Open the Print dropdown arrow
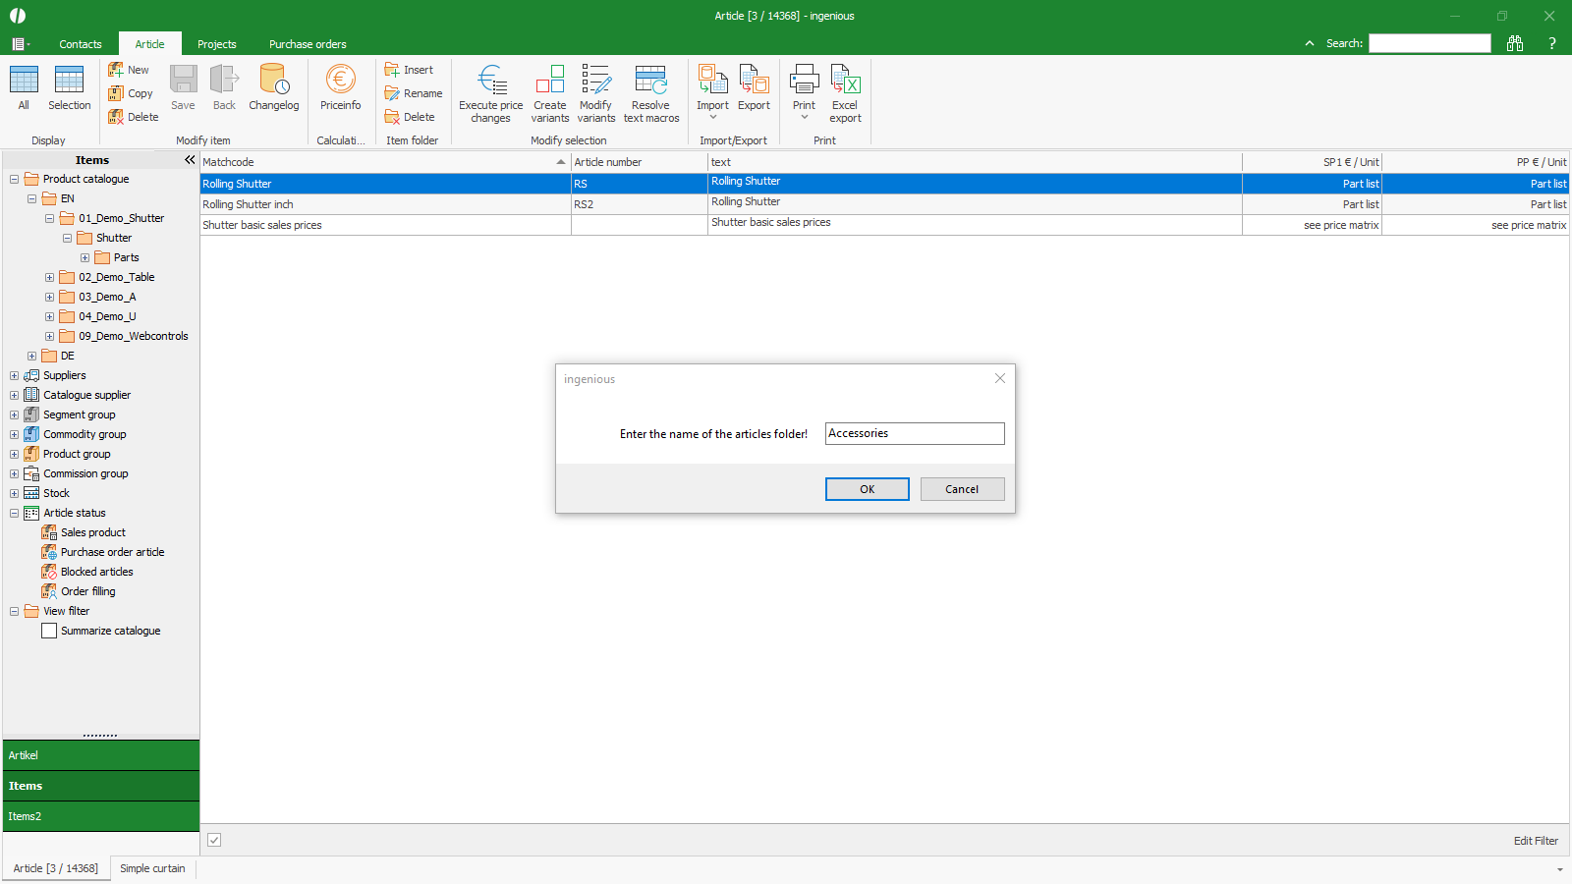 804,118
